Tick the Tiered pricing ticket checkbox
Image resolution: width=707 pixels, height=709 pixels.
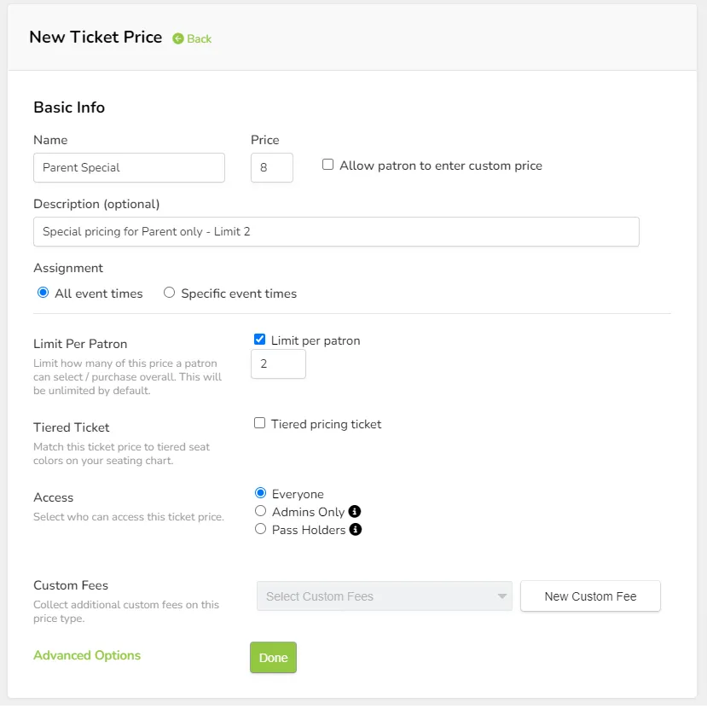pos(259,423)
